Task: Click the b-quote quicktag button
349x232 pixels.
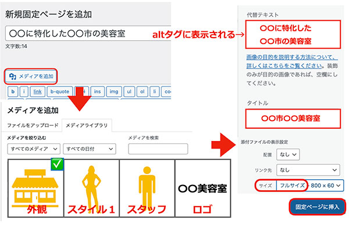Action: (x=59, y=92)
